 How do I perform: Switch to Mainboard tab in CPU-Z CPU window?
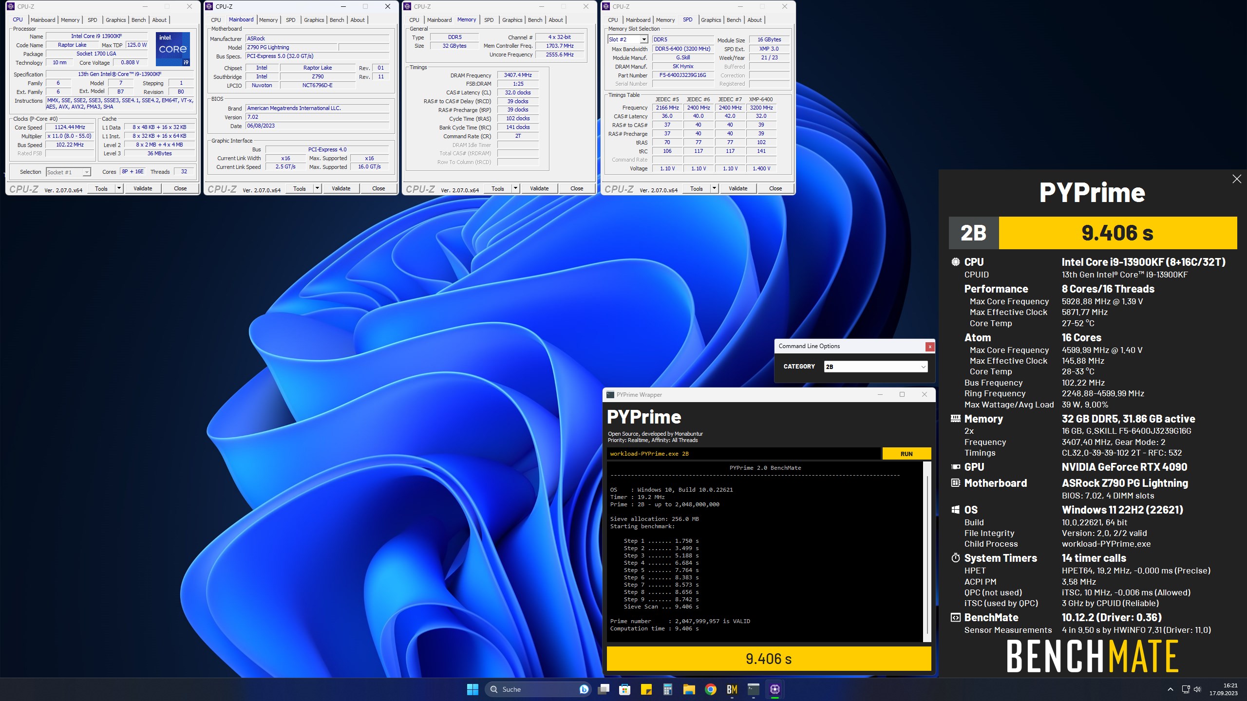pos(43,20)
